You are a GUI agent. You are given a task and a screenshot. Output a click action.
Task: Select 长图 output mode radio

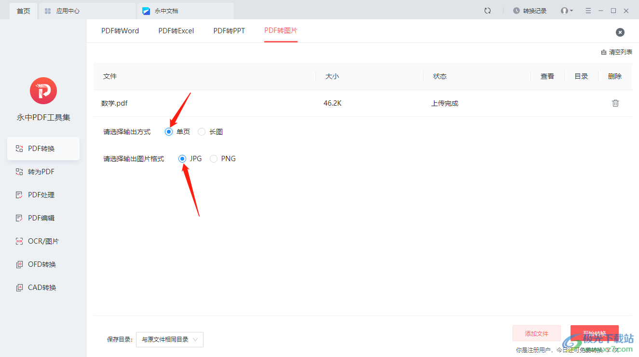202,132
